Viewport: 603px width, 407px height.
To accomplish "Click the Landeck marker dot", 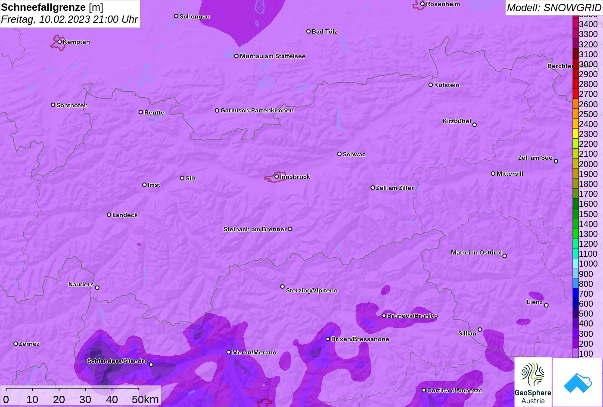I will point(109,214).
